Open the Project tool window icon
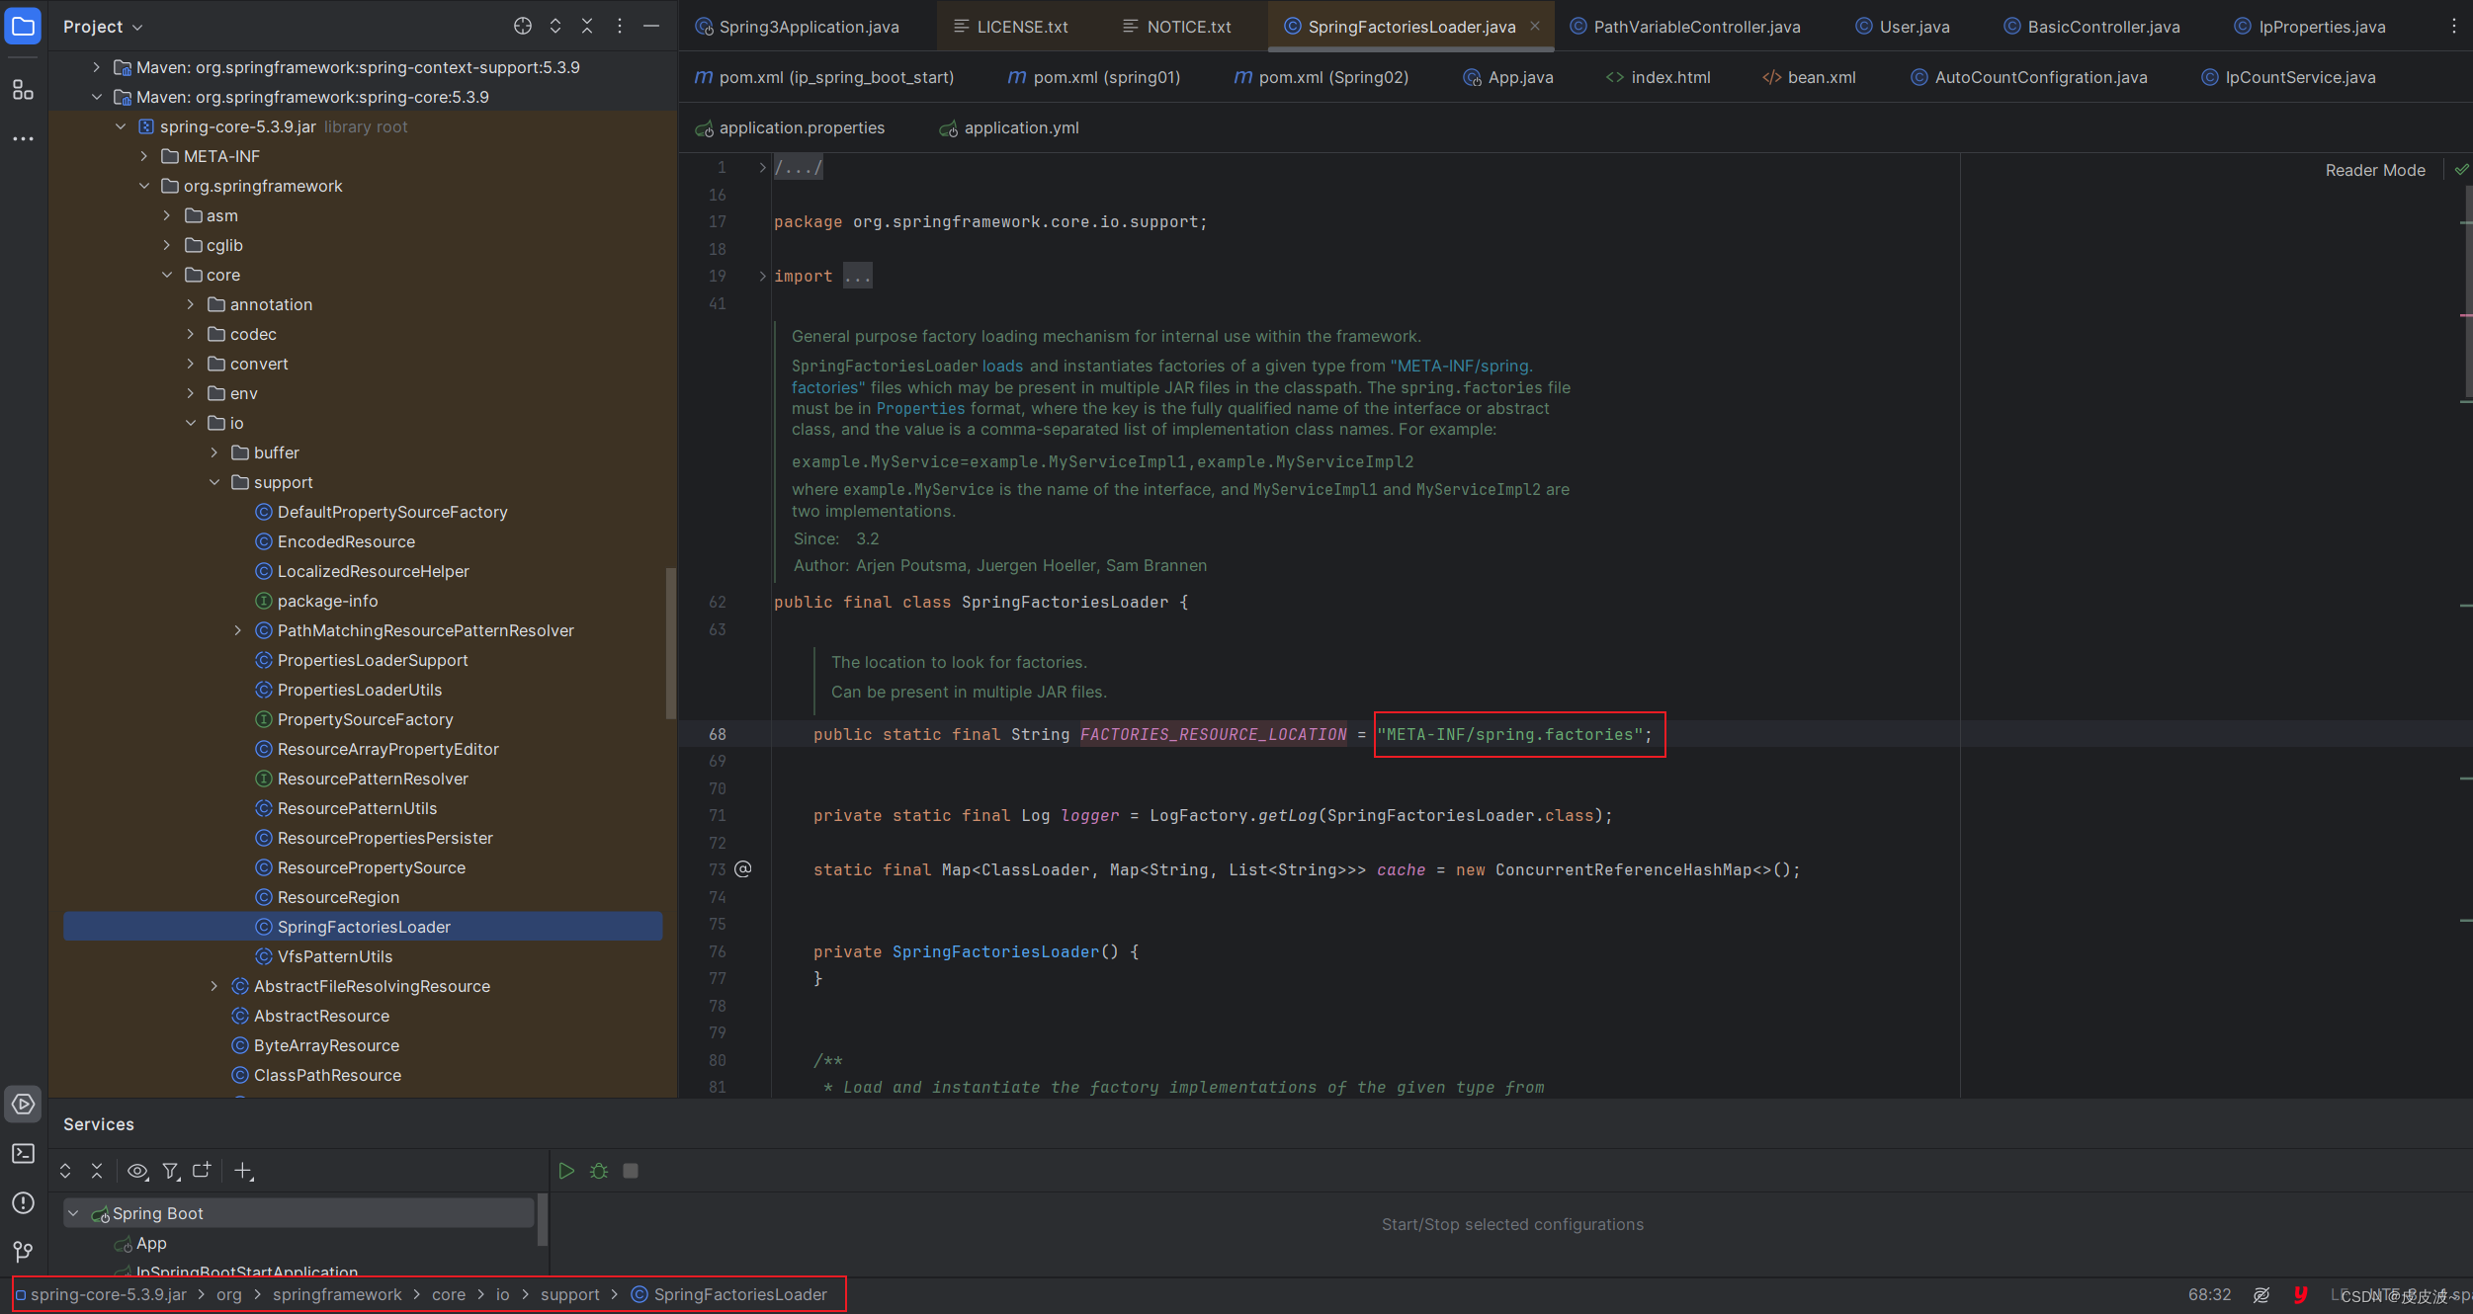Image resolution: width=2473 pixels, height=1314 pixels. click(x=23, y=27)
